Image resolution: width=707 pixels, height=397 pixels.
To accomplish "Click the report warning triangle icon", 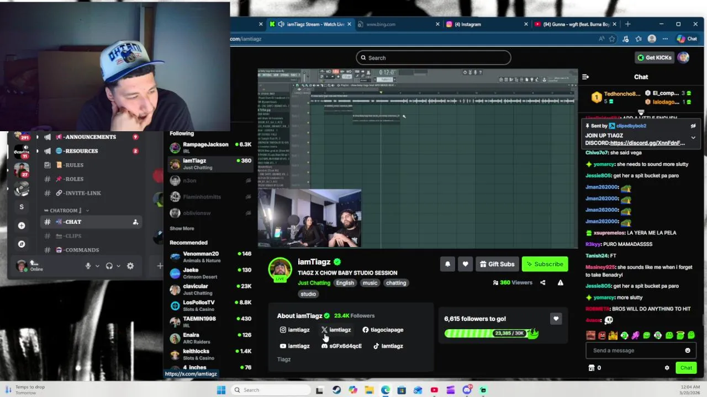I will 560,283.
